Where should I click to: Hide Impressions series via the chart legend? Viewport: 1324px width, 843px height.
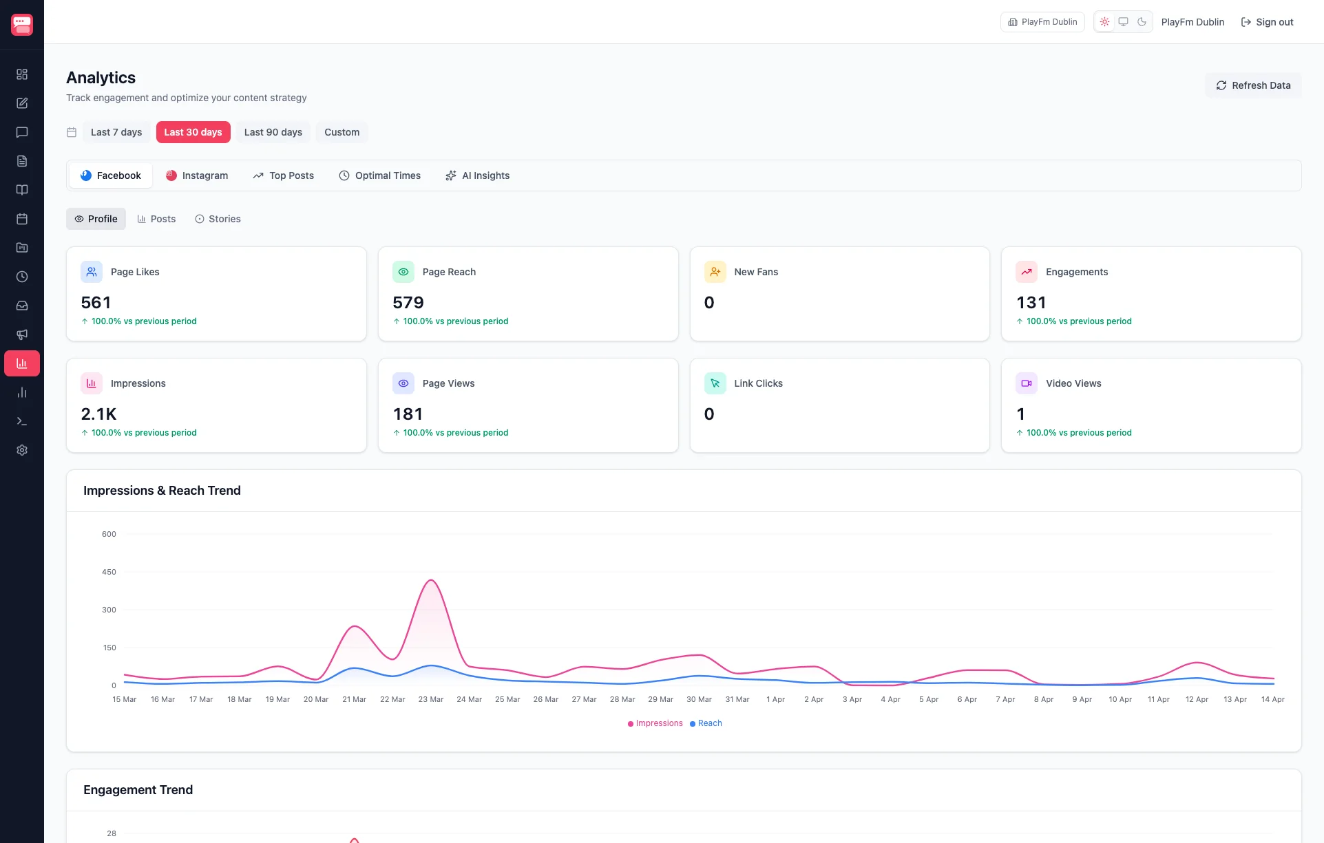pos(655,723)
